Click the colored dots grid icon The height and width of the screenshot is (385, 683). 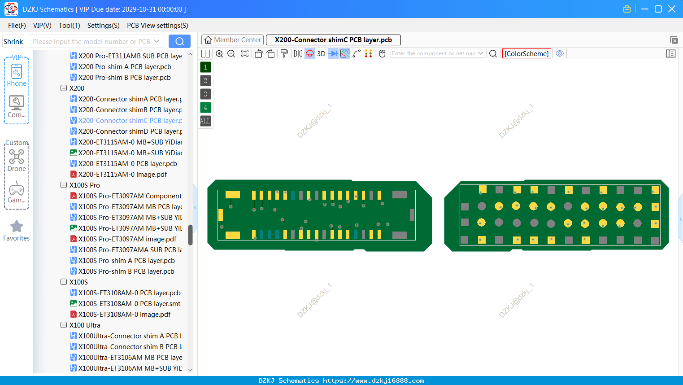tap(369, 54)
